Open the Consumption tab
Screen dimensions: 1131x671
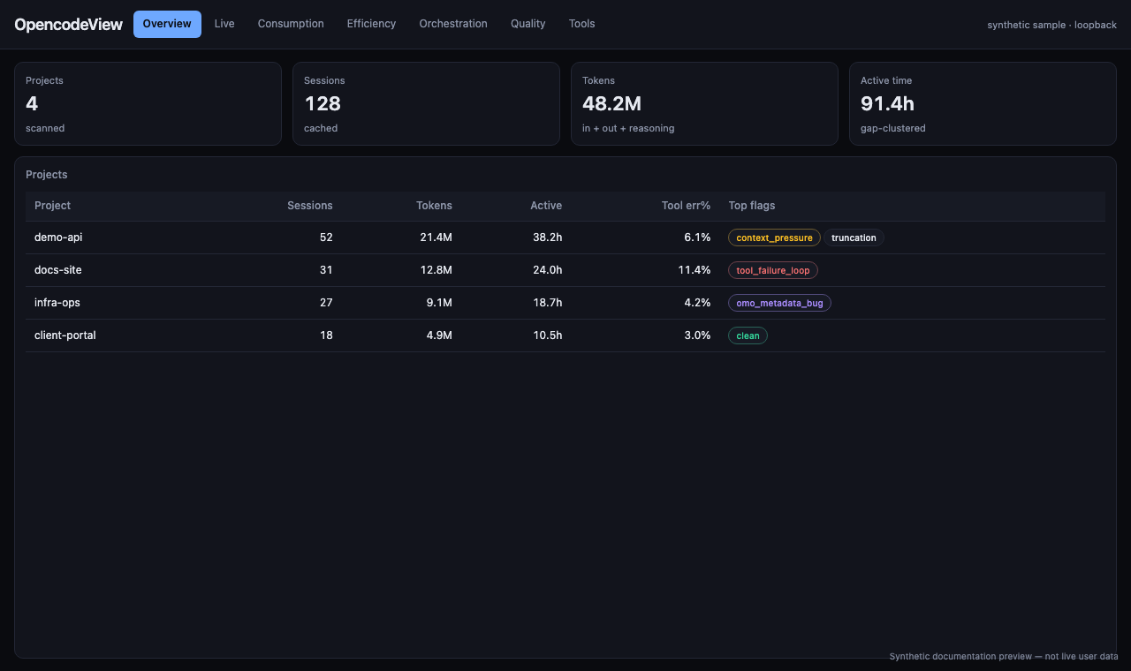(x=291, y=24)
